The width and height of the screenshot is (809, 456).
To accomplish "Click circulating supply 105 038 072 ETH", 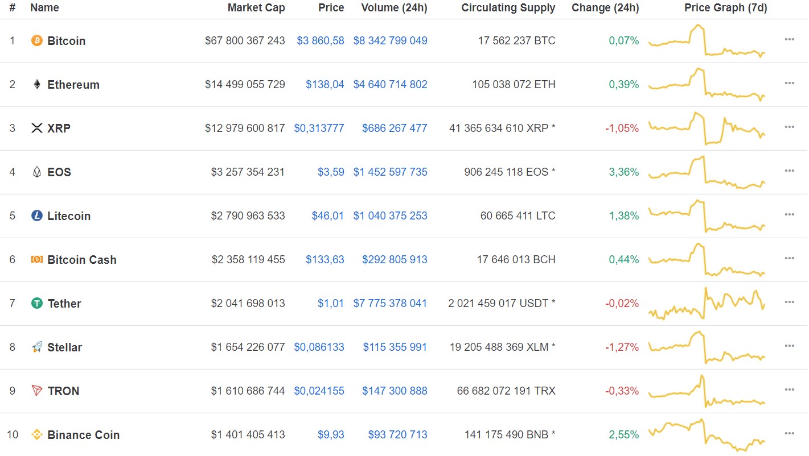I will [x=514, y=84].
